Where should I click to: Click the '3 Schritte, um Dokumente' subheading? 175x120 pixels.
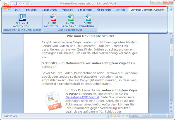(88, 65)
